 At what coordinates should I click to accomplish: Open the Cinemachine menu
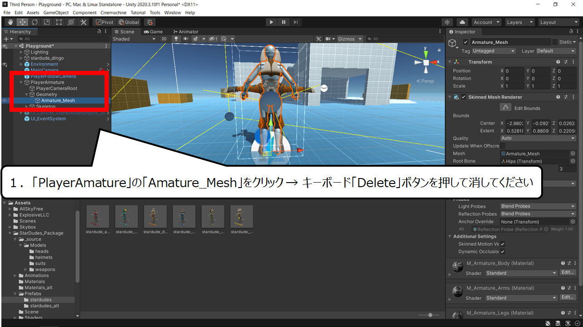tap(113, 13)
